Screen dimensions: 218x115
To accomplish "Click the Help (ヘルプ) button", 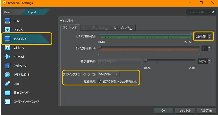I will click(x=206, y=110).
